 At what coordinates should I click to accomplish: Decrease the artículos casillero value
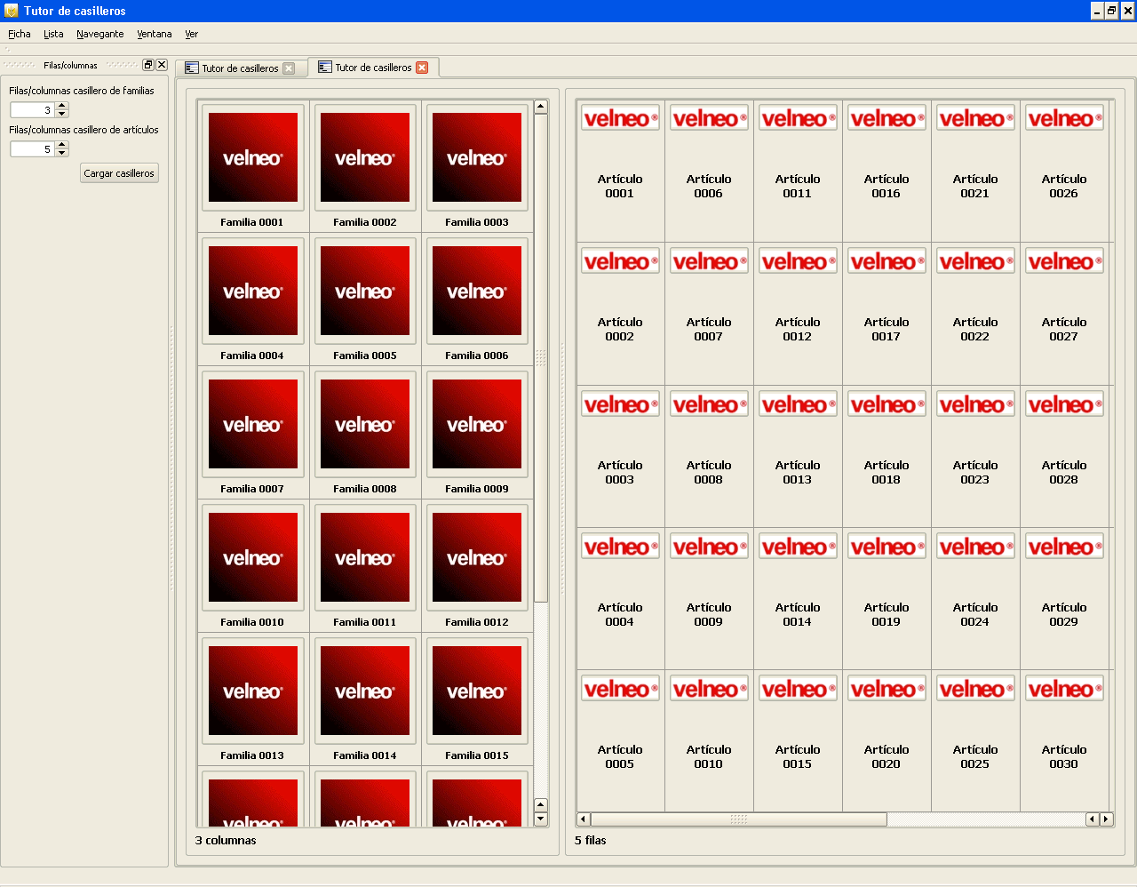pyautogui.click(x=62, y=153)
